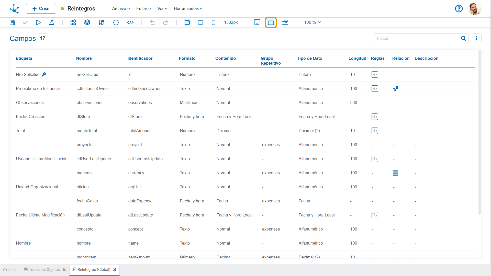Viewport: 491px width, 276px height.
Task: Open the Archivo menu
Action: (x=121, y=9)
